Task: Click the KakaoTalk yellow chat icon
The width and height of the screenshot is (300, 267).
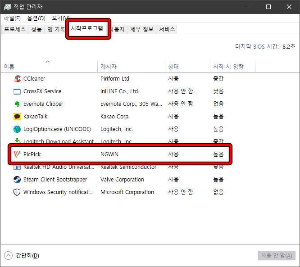Action: click(x=17, y=117)
